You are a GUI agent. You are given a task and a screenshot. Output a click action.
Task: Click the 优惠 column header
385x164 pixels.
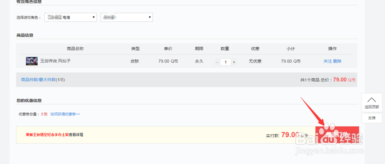pos(255,49)
